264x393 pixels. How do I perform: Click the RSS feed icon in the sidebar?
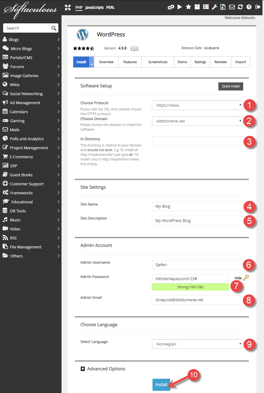[5, 238]
